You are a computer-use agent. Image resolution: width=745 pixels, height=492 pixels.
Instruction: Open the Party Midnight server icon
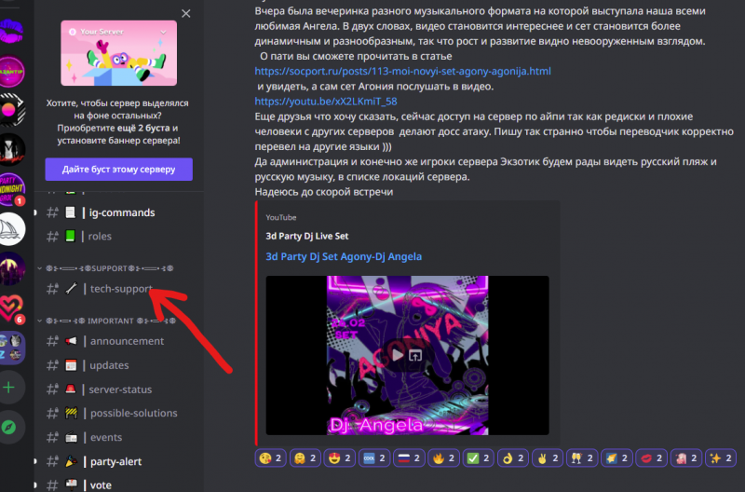coord(11,189)
